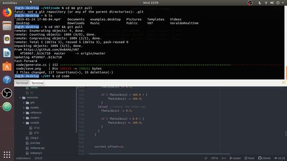Select the second Terminal tab
The image size is (287, 161).
pos(38,83)
